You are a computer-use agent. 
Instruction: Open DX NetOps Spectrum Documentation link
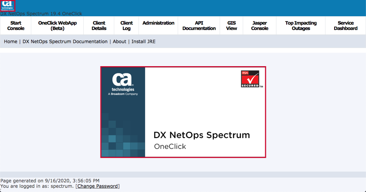65,41
